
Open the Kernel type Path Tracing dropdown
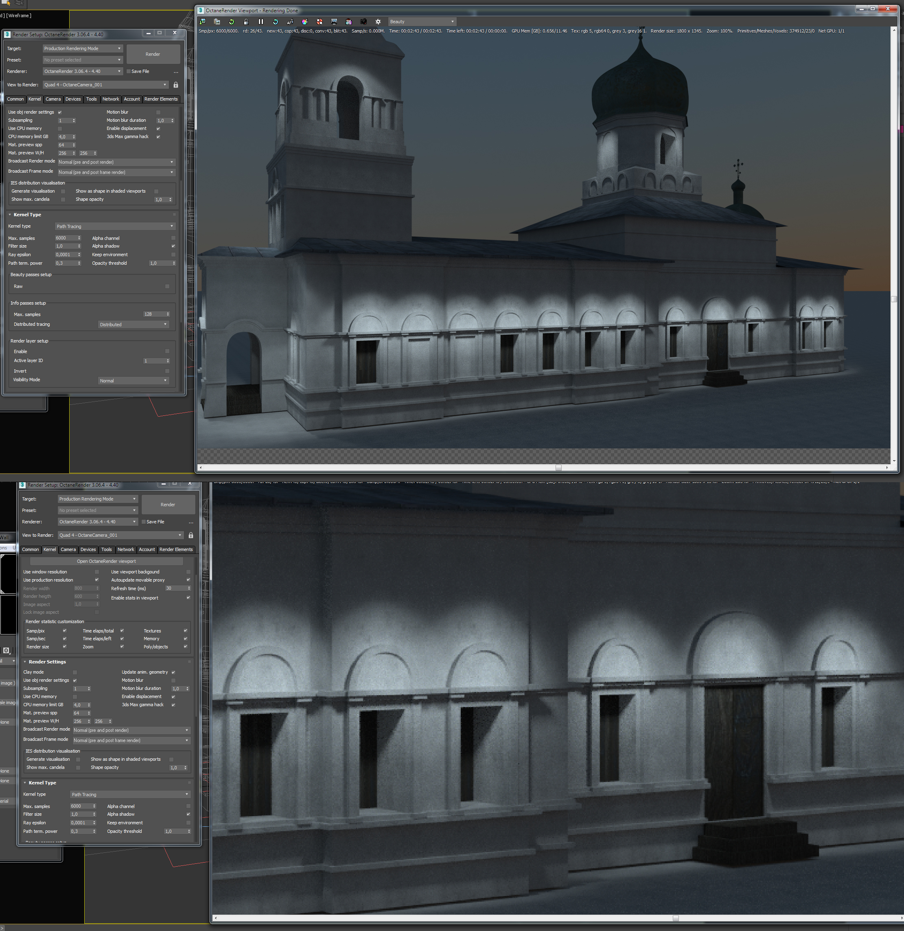point(115,226)
